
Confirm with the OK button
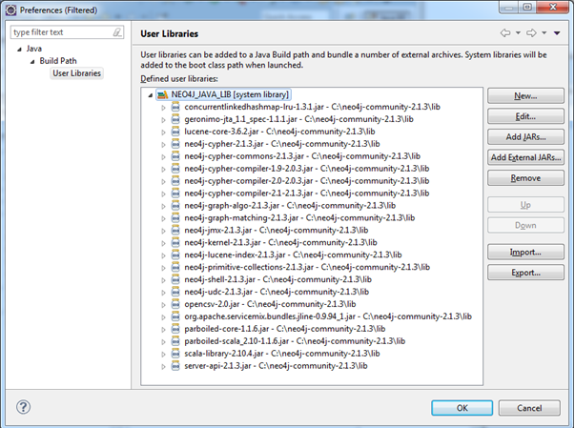(x=462, y=408)
